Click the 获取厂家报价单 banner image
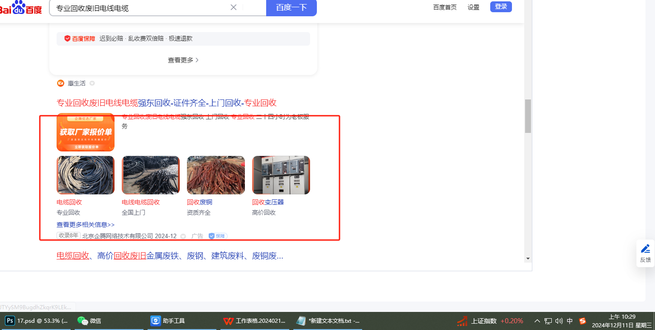 coord(86,132)
